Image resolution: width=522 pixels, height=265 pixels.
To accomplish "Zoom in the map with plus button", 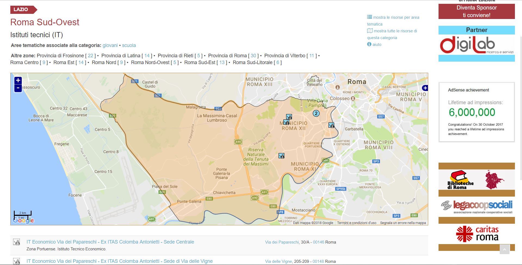I will [x=18, y=80].
